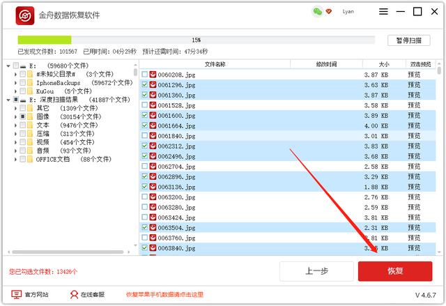
Task: Click the 在线客服 support agent icon
Action: click(x=74, y=294)
